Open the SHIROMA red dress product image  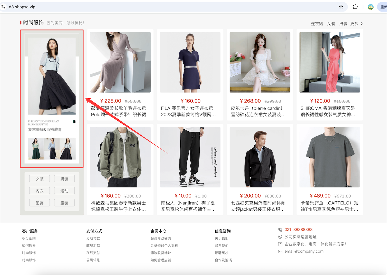pos(330,62)
